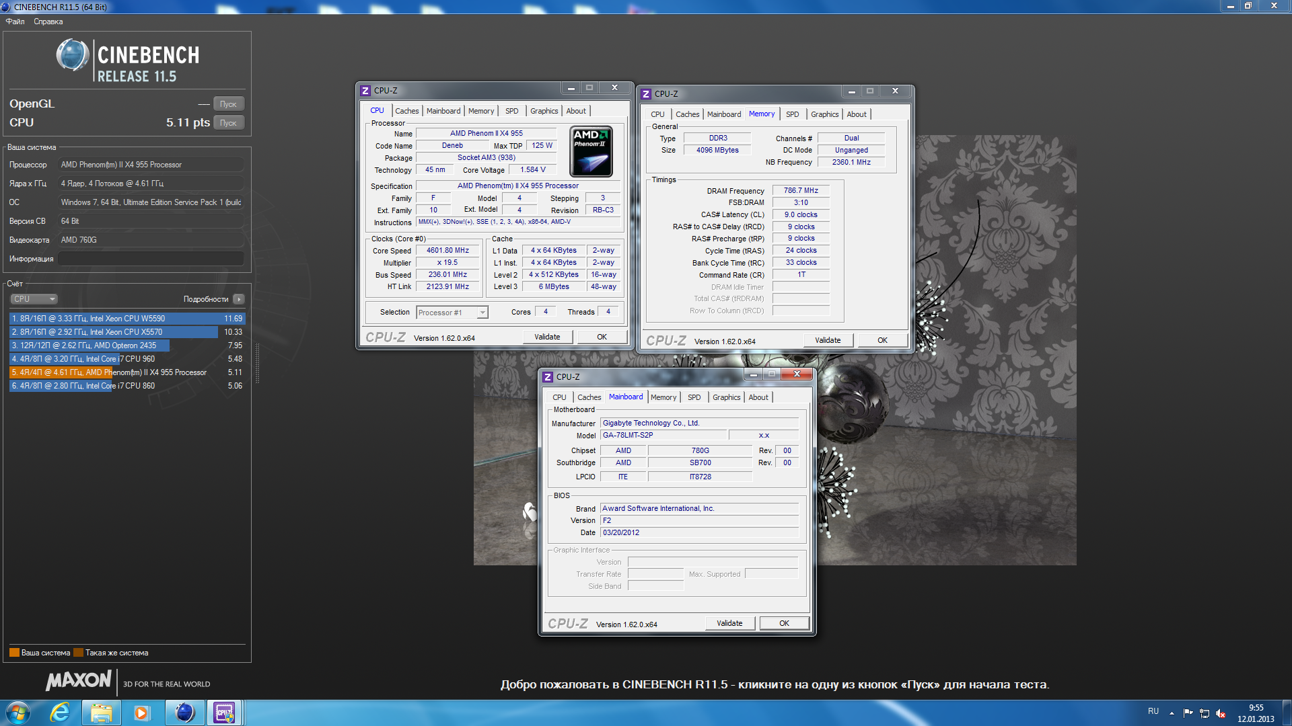Click Validate in Memory window
Image resolution: width=1292 pixels, height=726 pixels.
click(828, 340)
